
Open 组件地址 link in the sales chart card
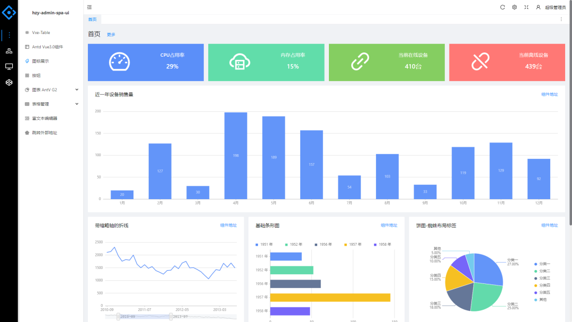click(549, 94)
